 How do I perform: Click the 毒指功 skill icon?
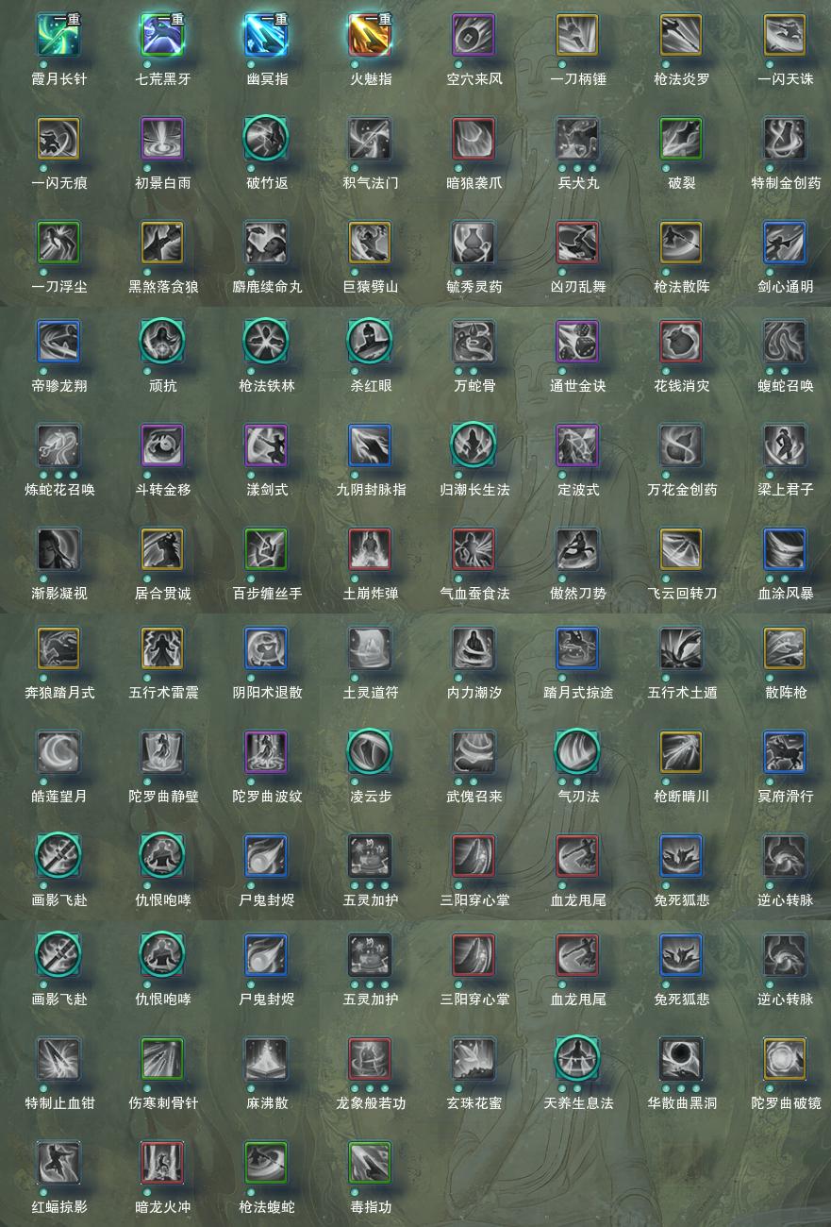tap(370, 1163)
